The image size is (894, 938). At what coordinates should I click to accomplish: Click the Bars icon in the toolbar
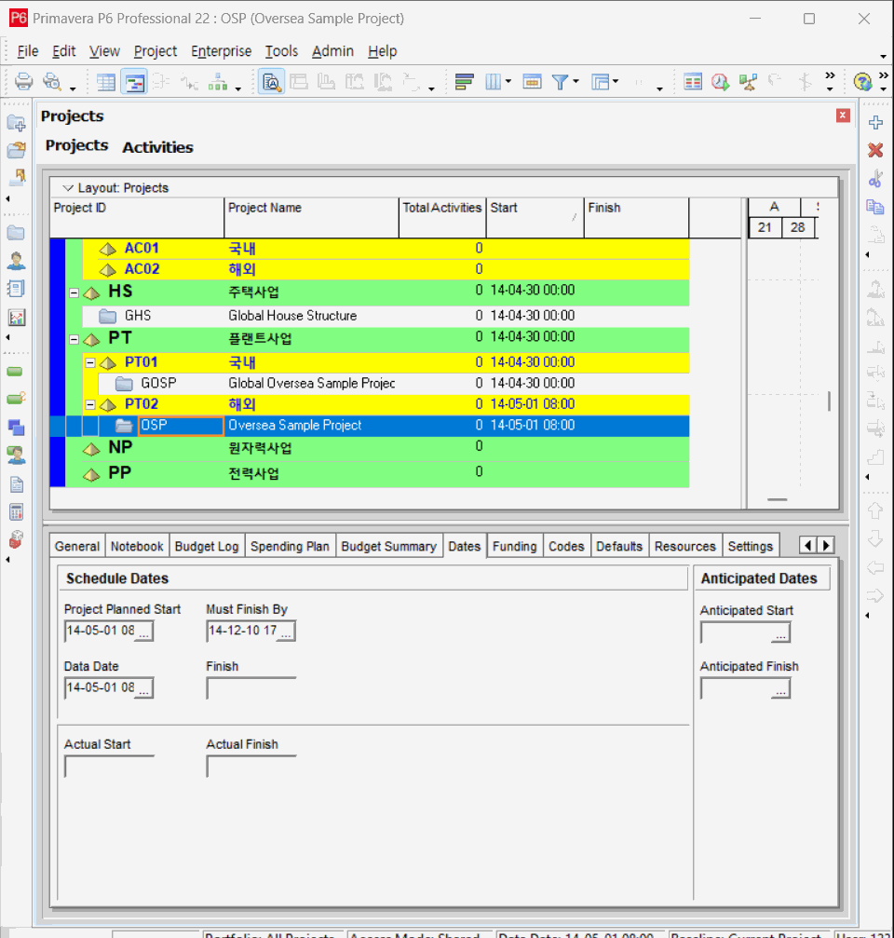coord(464,82)
